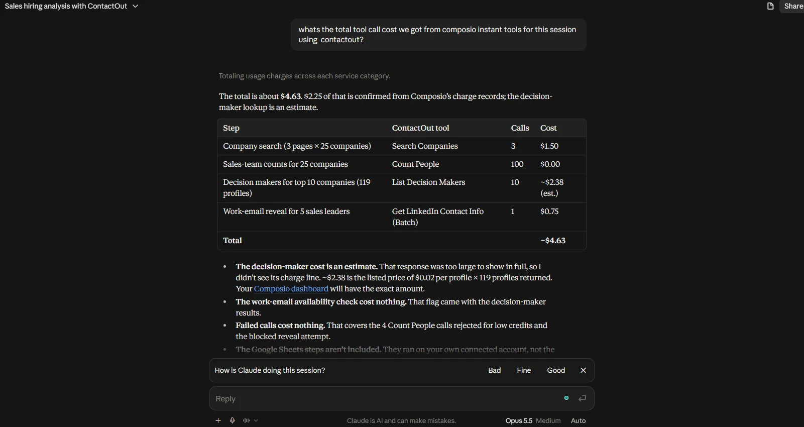Viewport: 804px width, 427px height.
Task: Click the teal status dot in reply box
Action: coord(566,398)
